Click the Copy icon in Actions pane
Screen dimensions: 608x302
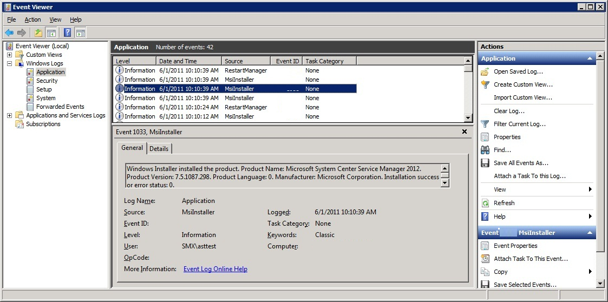click(x=485, y=272)
